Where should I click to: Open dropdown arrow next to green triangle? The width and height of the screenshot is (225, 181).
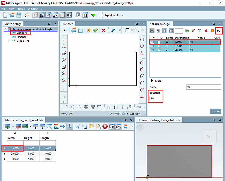coord(99,15)
